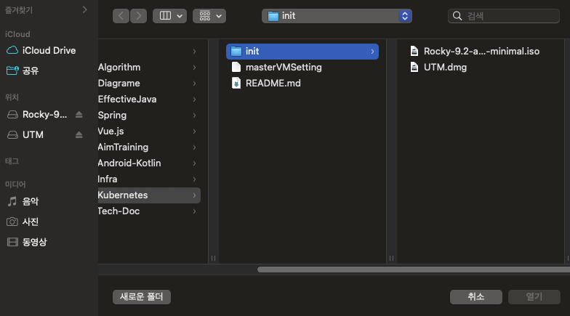Click the Open (열기) button
The image size is (570, 316).
[534, 296]
